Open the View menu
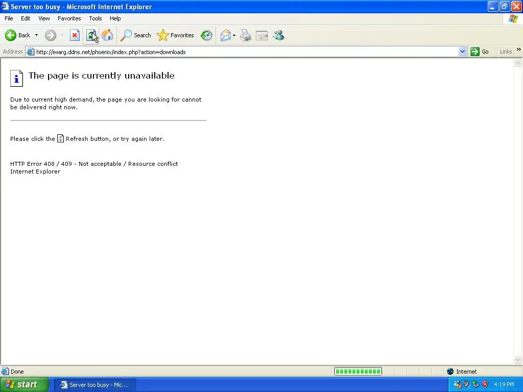Screen dimensions: 523x392 point(44,18)
